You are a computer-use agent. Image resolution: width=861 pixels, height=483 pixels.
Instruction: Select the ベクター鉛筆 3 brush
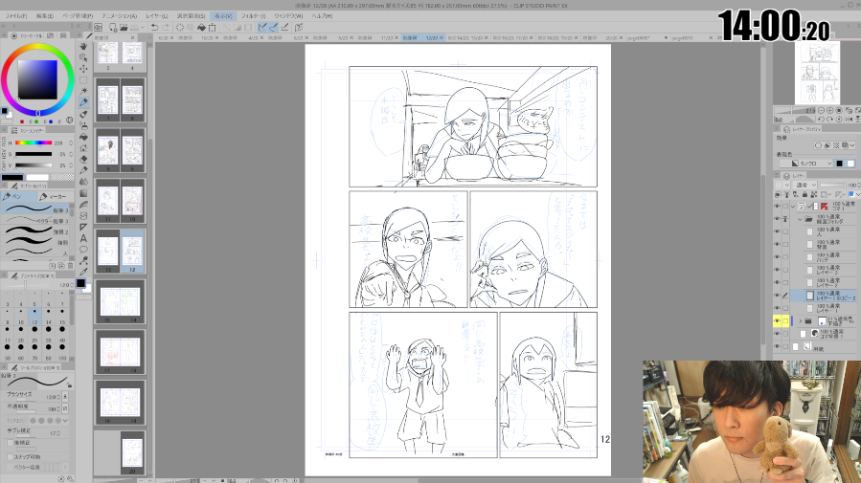36,220
